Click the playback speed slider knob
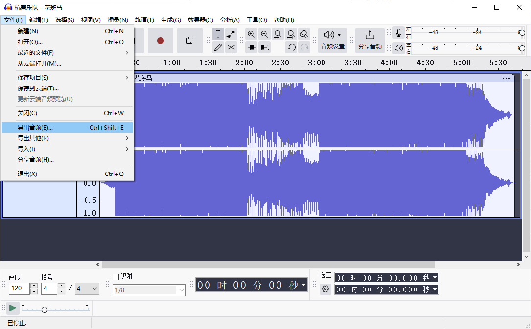Image resolution: width=531 pixels, height=329 pixels. [x=45, y=310]
